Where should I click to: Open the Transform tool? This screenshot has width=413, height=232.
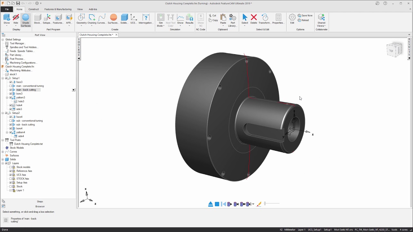[265, 19]
